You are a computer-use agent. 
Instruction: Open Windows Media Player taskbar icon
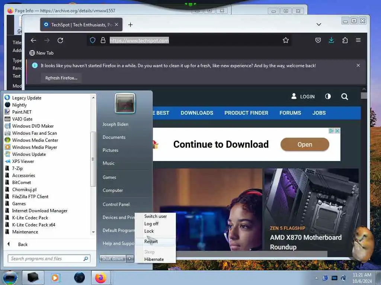[x=55, y=278]
